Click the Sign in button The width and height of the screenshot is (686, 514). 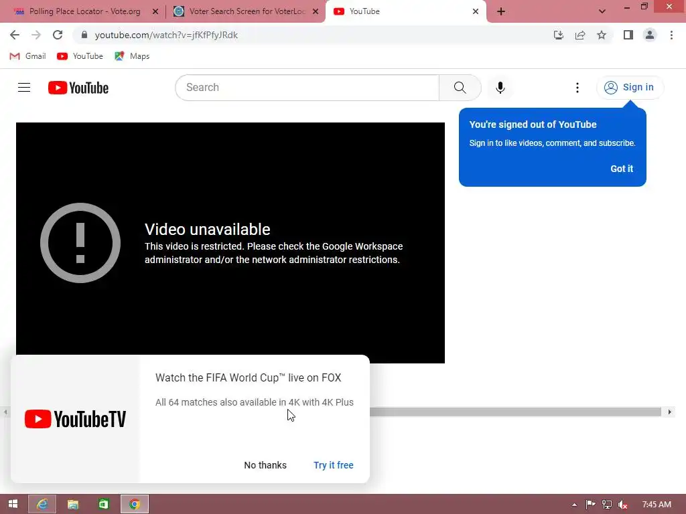tap(630, 88)
